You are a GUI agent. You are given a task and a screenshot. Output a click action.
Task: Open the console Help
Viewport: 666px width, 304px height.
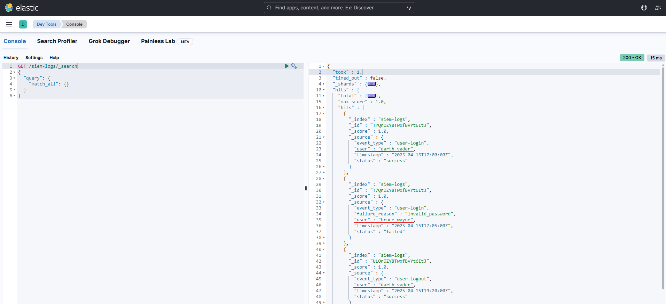(54, 58)
